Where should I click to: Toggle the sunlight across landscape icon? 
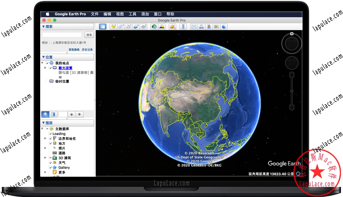pyautogui.click(x=162, y=27)
